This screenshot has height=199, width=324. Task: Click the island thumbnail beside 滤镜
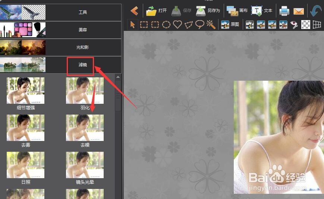(23, 65)
